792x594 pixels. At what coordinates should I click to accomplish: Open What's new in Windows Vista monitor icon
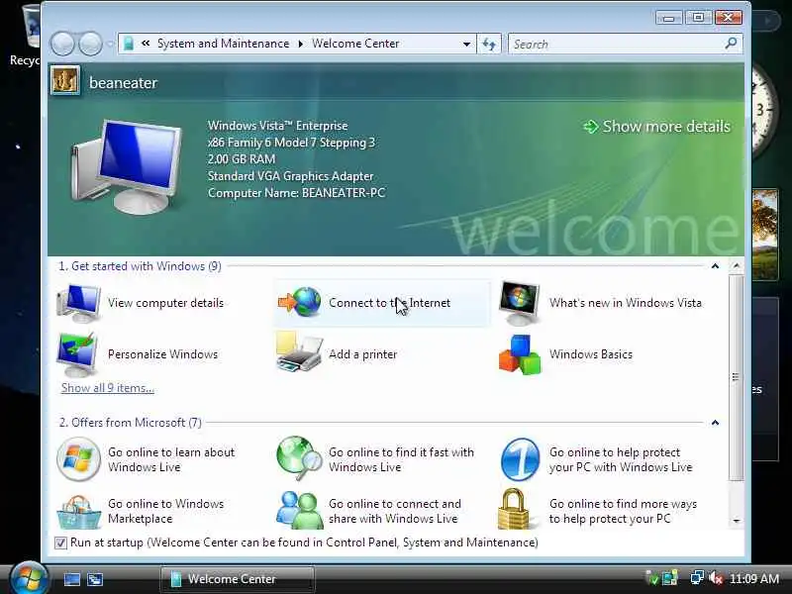click(520, 303)
